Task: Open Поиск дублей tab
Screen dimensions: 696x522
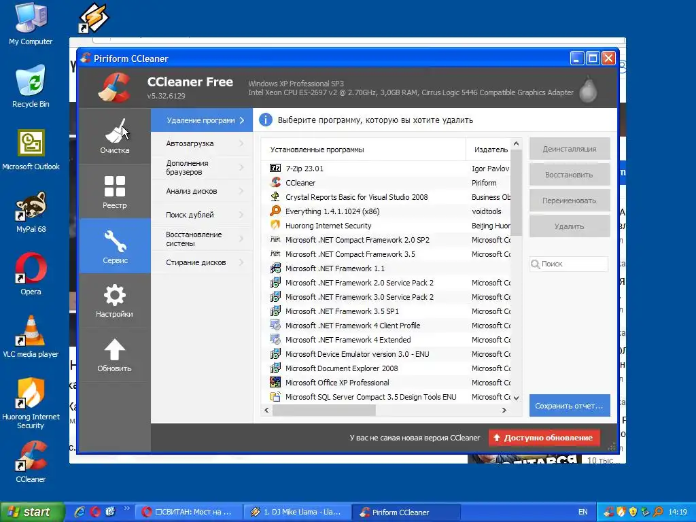Action: pyautogui.click(x=201, y=214)
